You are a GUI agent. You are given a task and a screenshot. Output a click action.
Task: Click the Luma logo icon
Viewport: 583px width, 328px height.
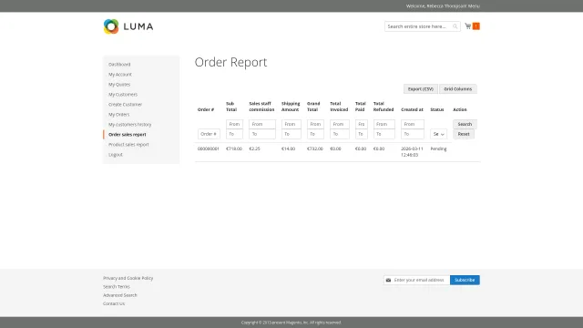point(111,26)
